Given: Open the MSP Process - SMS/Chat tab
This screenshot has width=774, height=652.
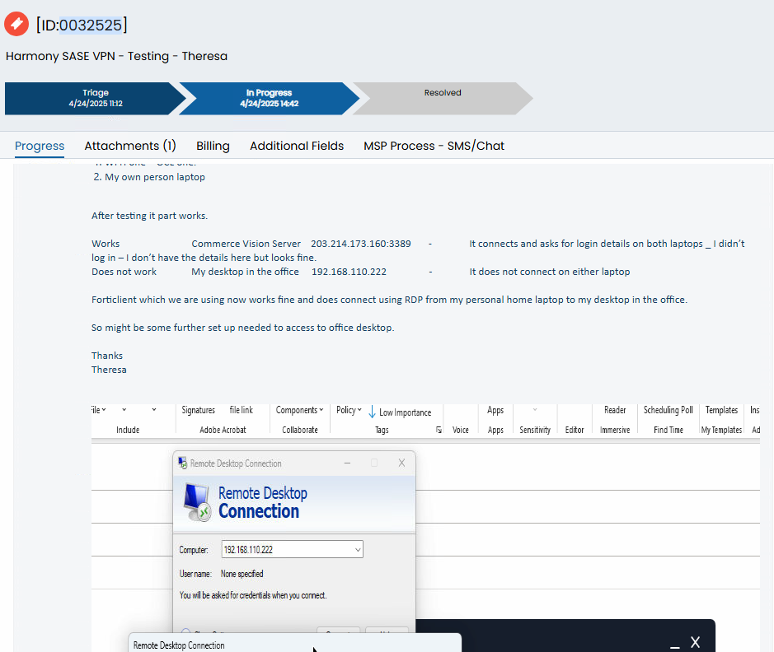Looking at the screenshot, I should tap(434, 146).
